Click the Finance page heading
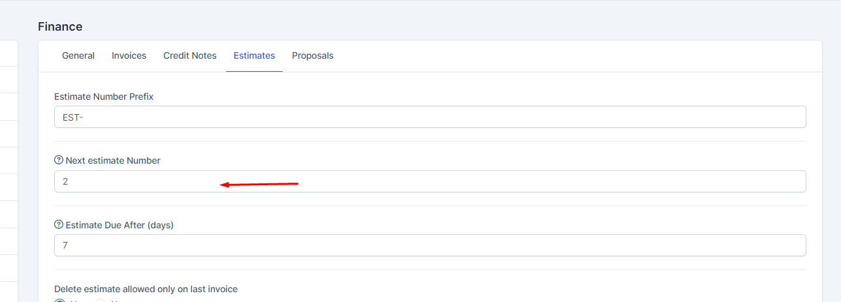 pyautogui.click(x=60, y=27)
